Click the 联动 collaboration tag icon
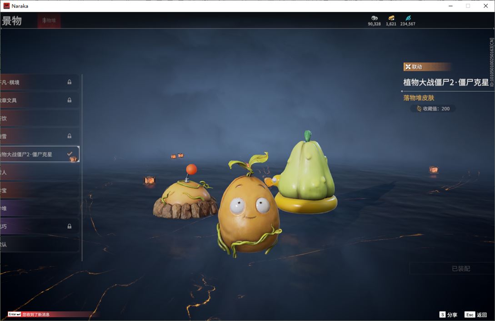495x321 pixels. pyautogui.click(x=408, y=67)
